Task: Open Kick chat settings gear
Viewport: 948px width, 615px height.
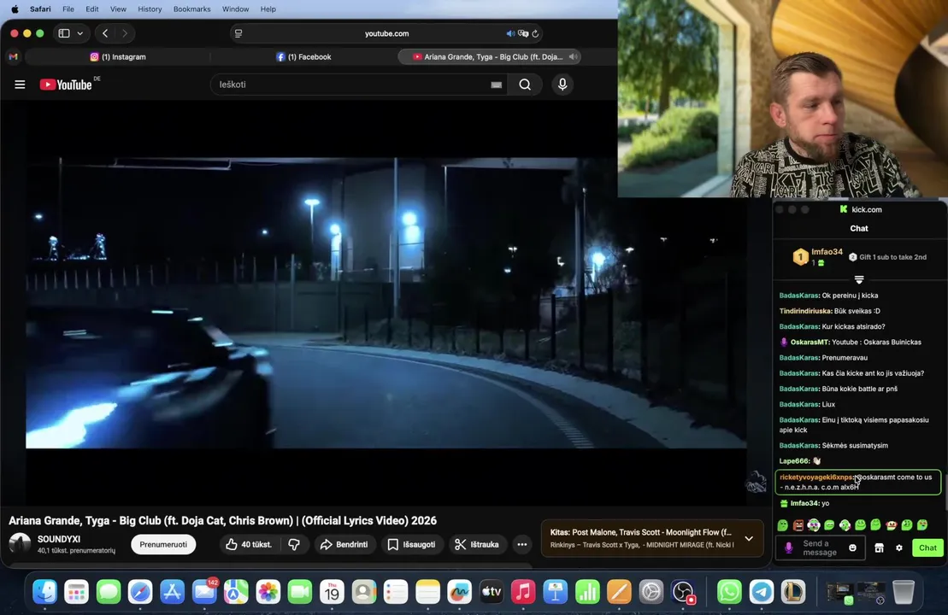Action: (899, 548)
